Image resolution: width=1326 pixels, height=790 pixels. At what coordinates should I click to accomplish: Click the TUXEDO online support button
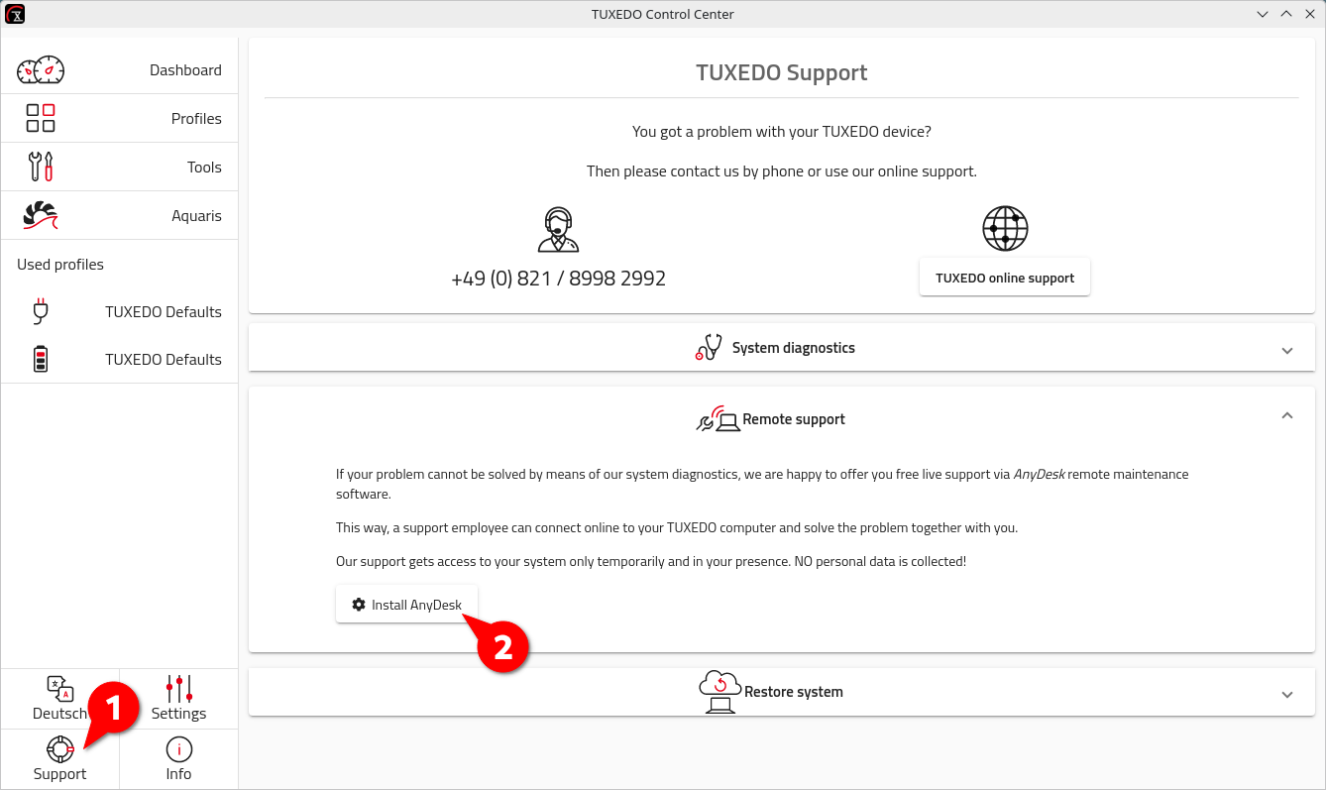click(x=1005, y=278)
